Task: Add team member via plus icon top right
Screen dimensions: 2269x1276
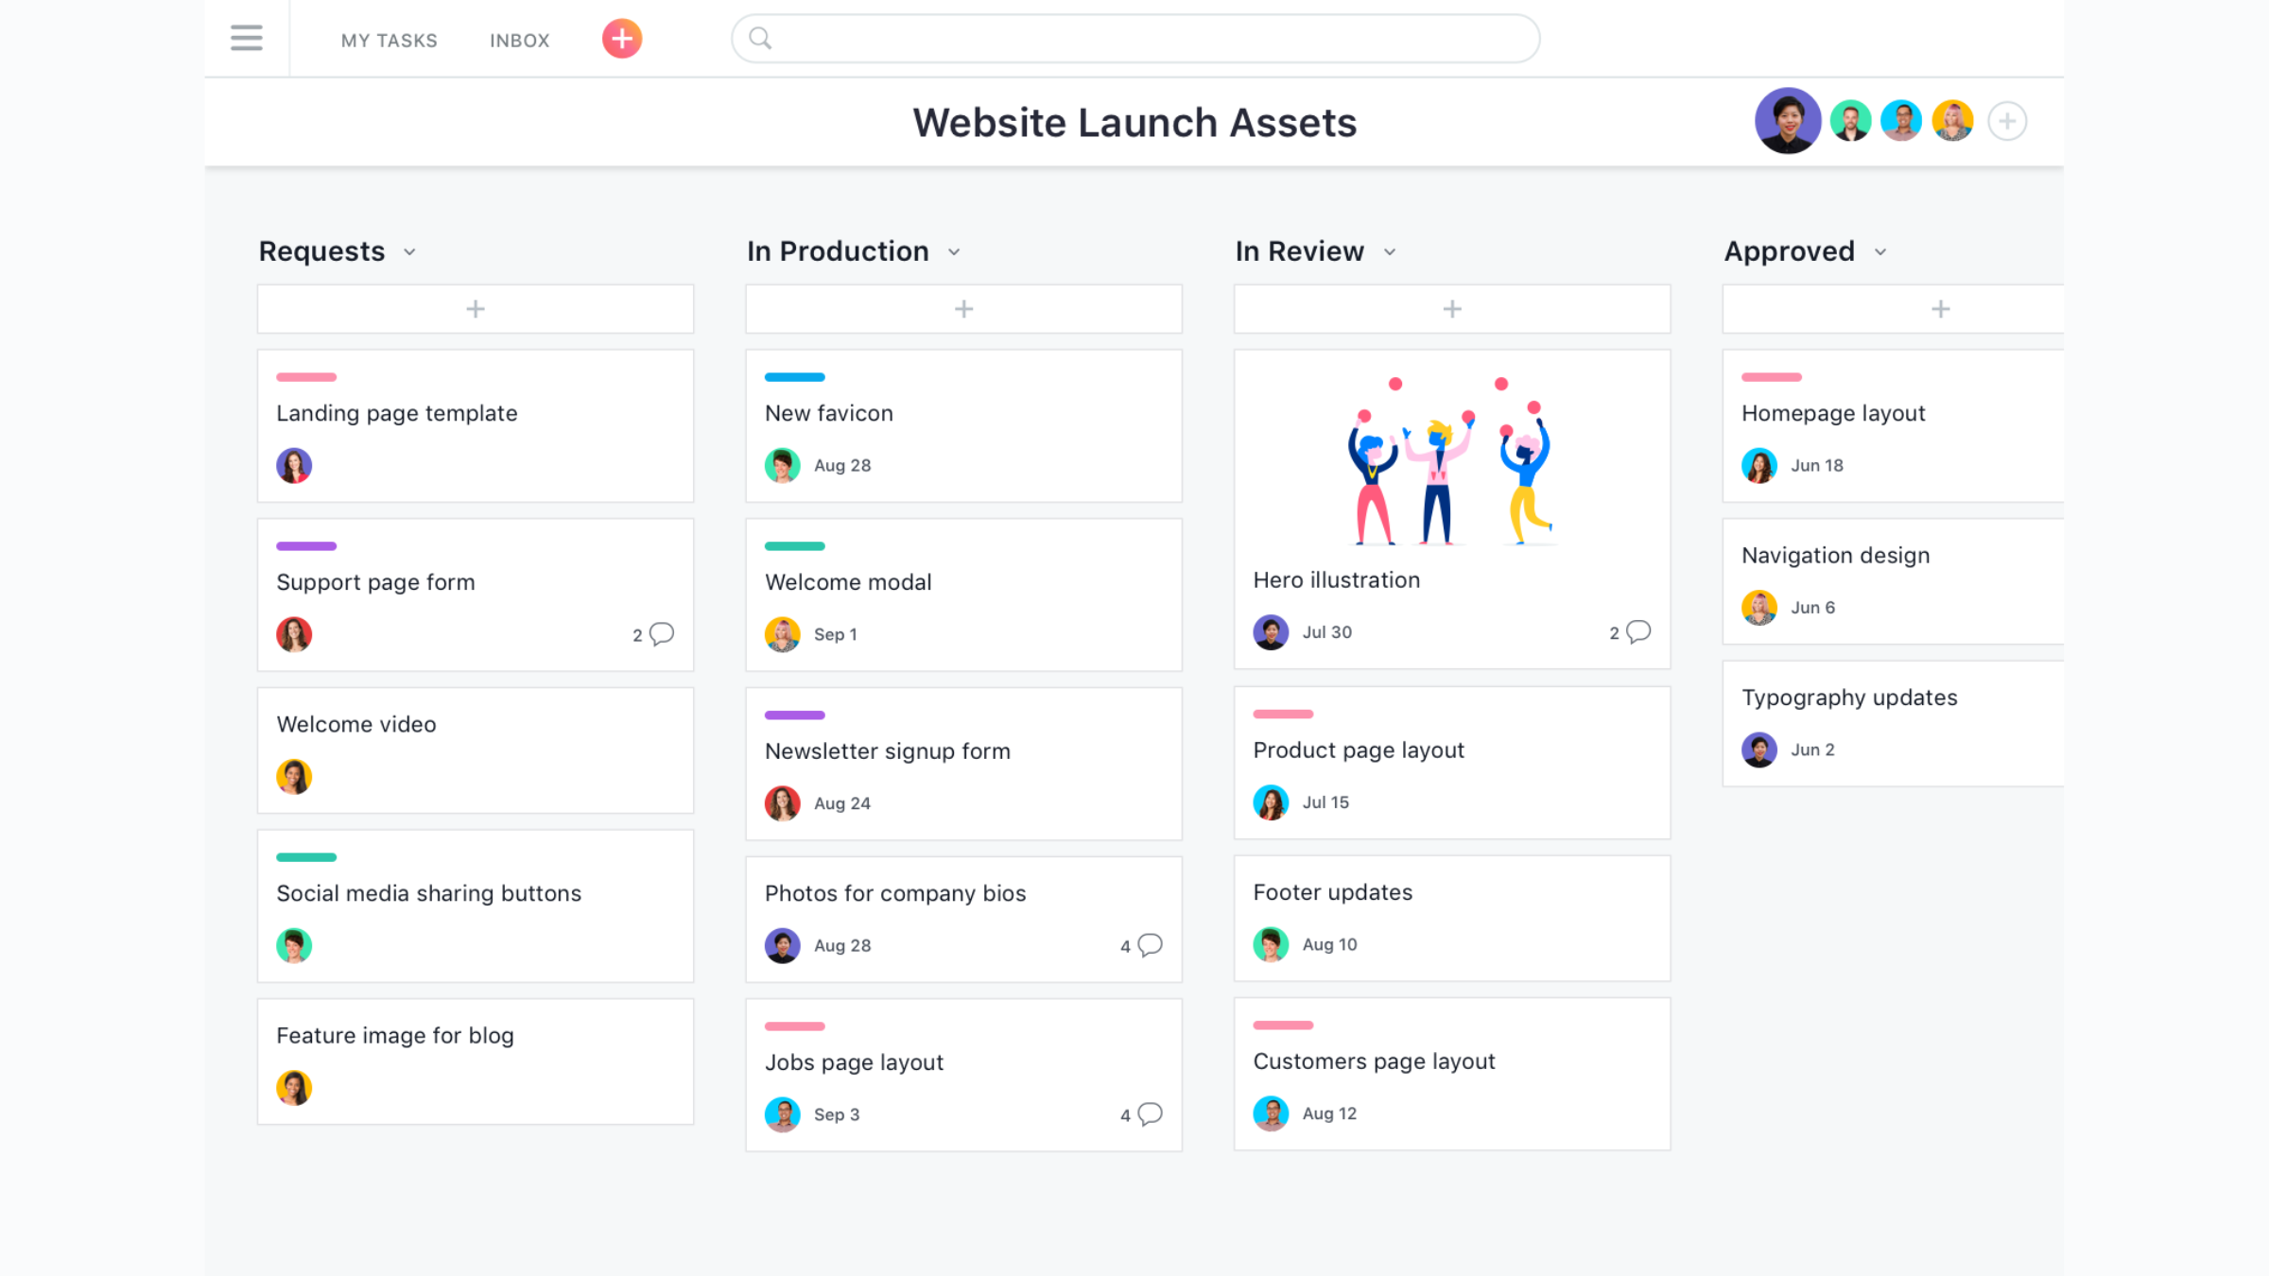Action: 2010,120
